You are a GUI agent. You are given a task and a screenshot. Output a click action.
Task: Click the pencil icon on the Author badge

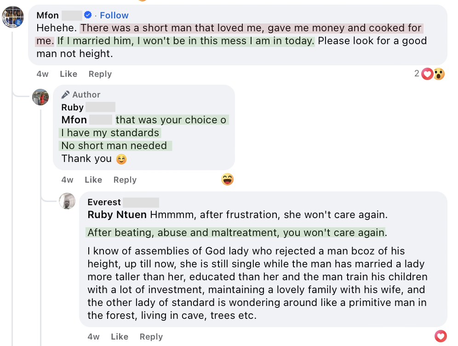tap(64, 94)
